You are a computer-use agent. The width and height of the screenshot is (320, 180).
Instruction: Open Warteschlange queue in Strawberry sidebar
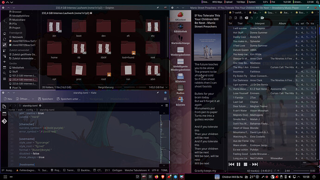point(180,40)
